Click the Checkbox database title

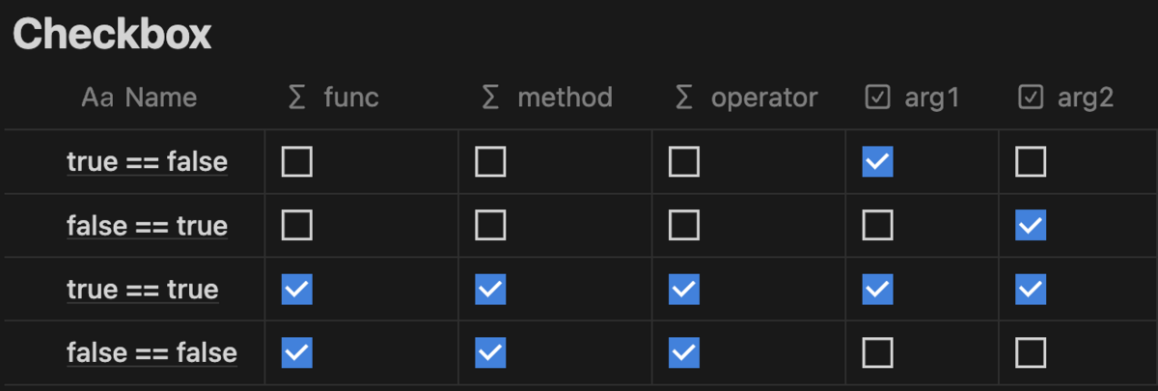[112, 35]
